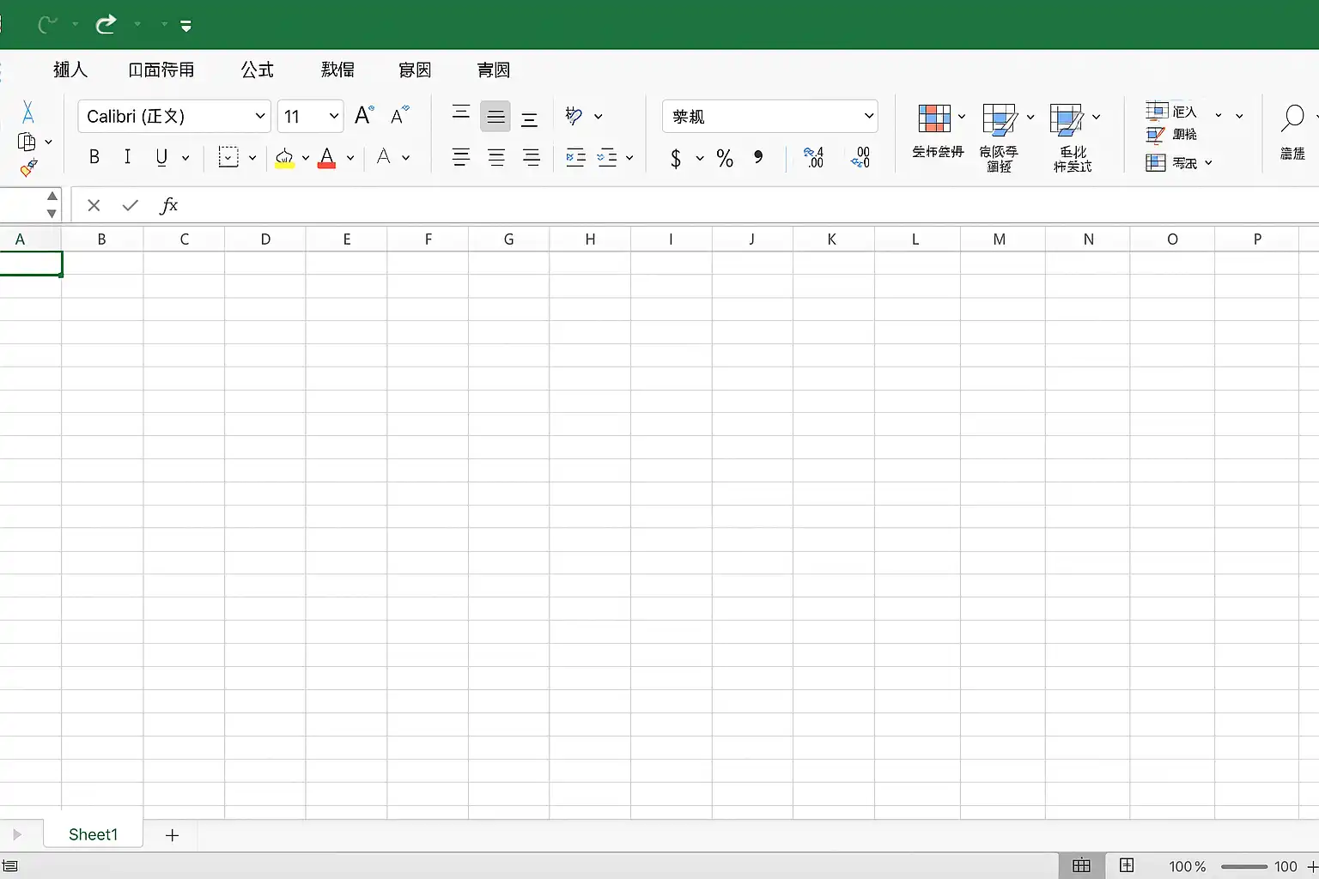Click the percent style icon
This screenshot has height=879, width=1319.
pos(725,158)
